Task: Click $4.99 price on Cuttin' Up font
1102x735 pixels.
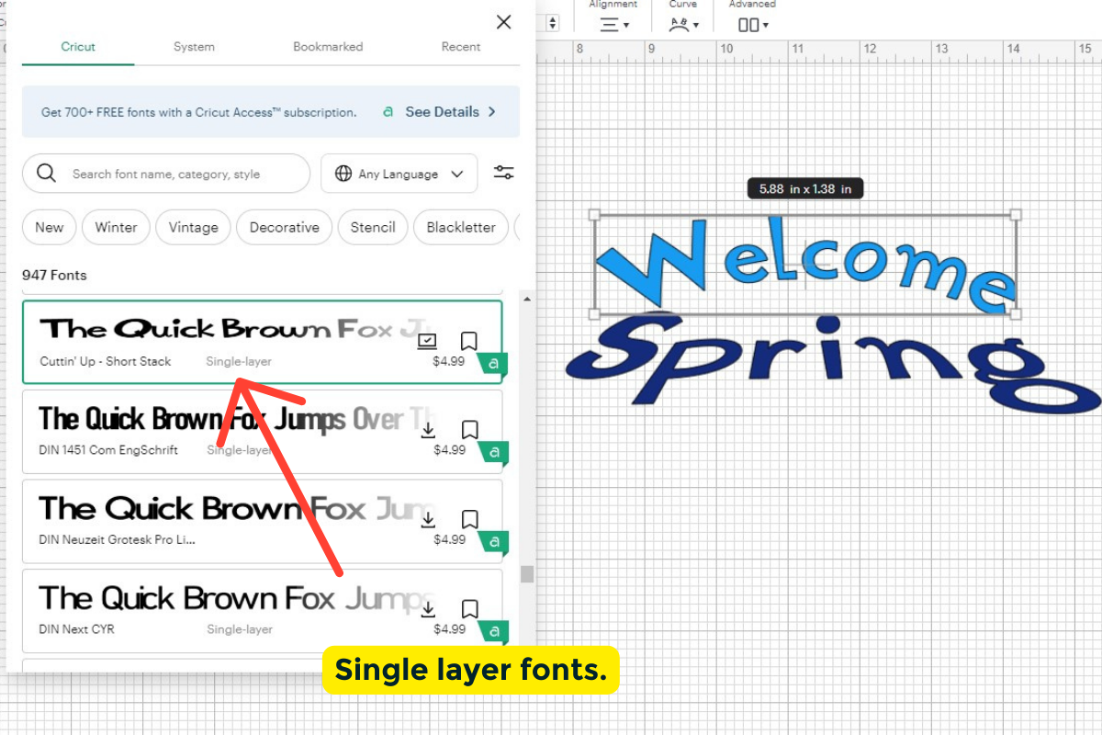Action: click(449, 361)
